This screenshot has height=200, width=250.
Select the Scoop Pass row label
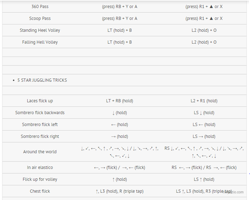coord(40,18)
